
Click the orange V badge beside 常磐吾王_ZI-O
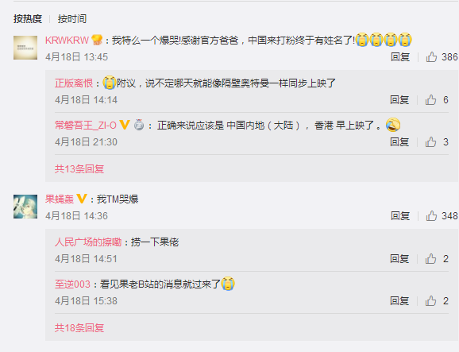coord(125,125)
